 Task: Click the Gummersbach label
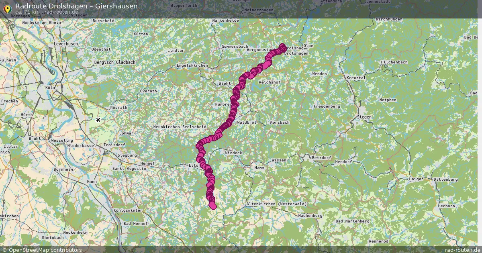(x=235, y=47)
